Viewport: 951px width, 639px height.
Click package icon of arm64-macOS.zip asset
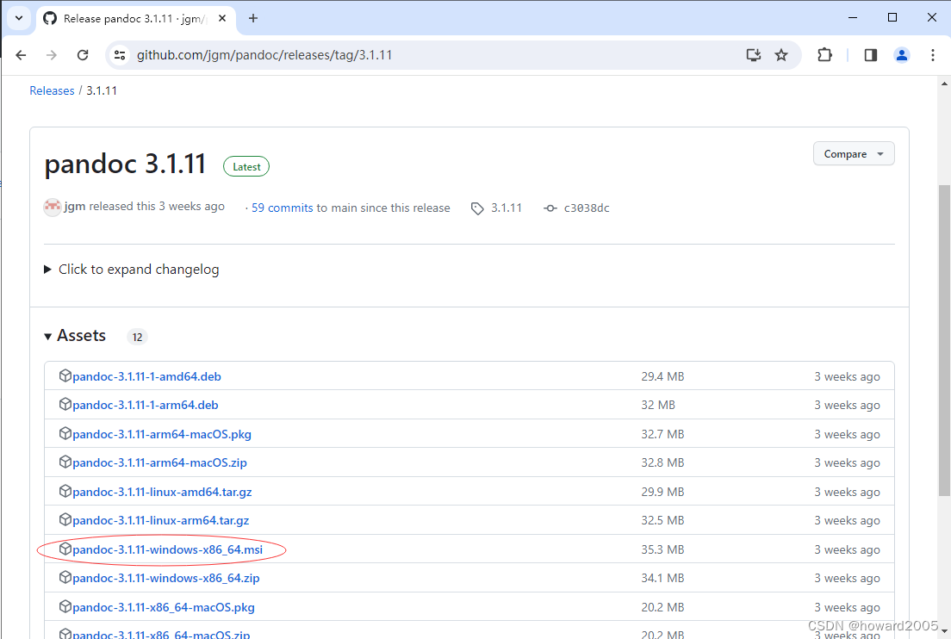tap(65, 462)
